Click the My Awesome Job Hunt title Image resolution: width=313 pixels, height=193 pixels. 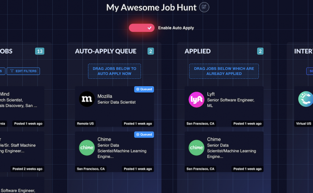151,7
